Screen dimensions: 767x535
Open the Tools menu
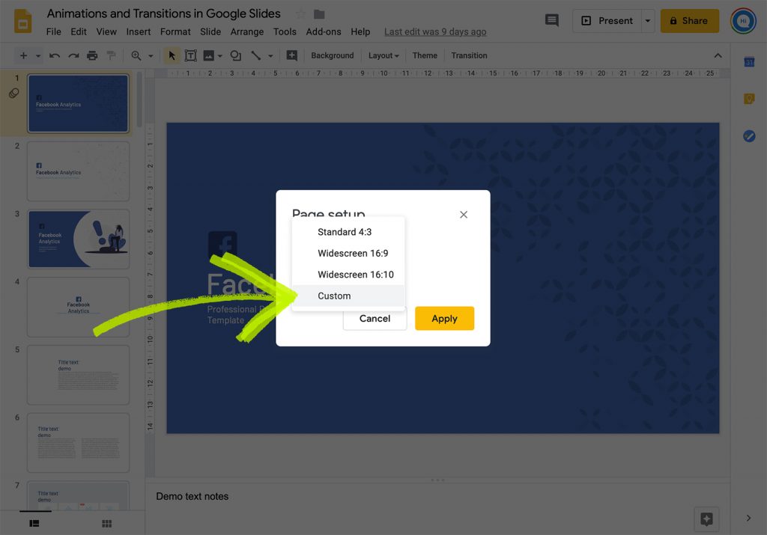285,31
